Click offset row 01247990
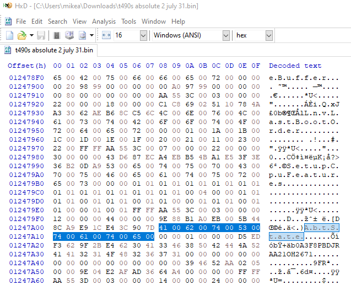Screen dimensions: 351x285 click(26, 166)
